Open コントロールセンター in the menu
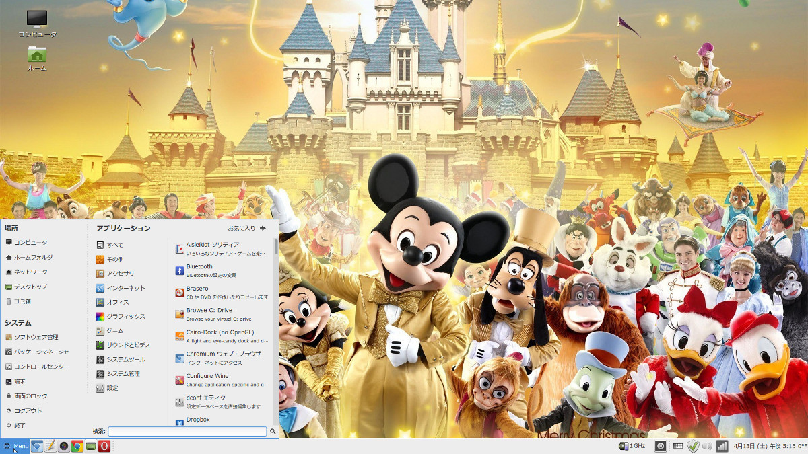This screenshot has width=808, height=454. coord(38,367)
